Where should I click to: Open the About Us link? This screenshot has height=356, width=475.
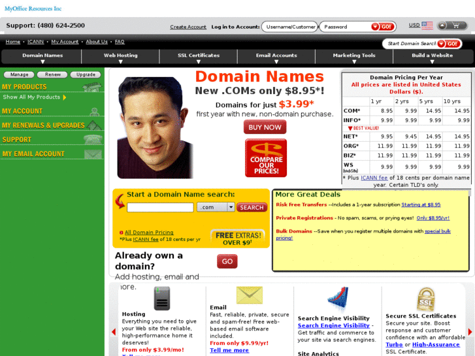click(97, 42)
